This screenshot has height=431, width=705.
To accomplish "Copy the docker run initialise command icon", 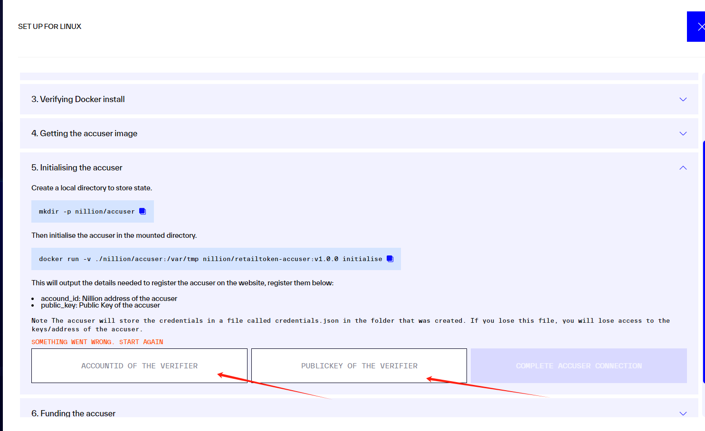I will [390, 259].
